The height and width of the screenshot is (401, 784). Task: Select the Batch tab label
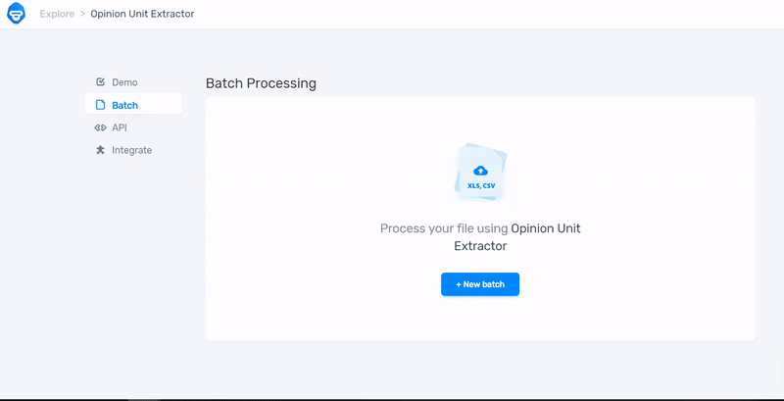(x=124, y=105)
